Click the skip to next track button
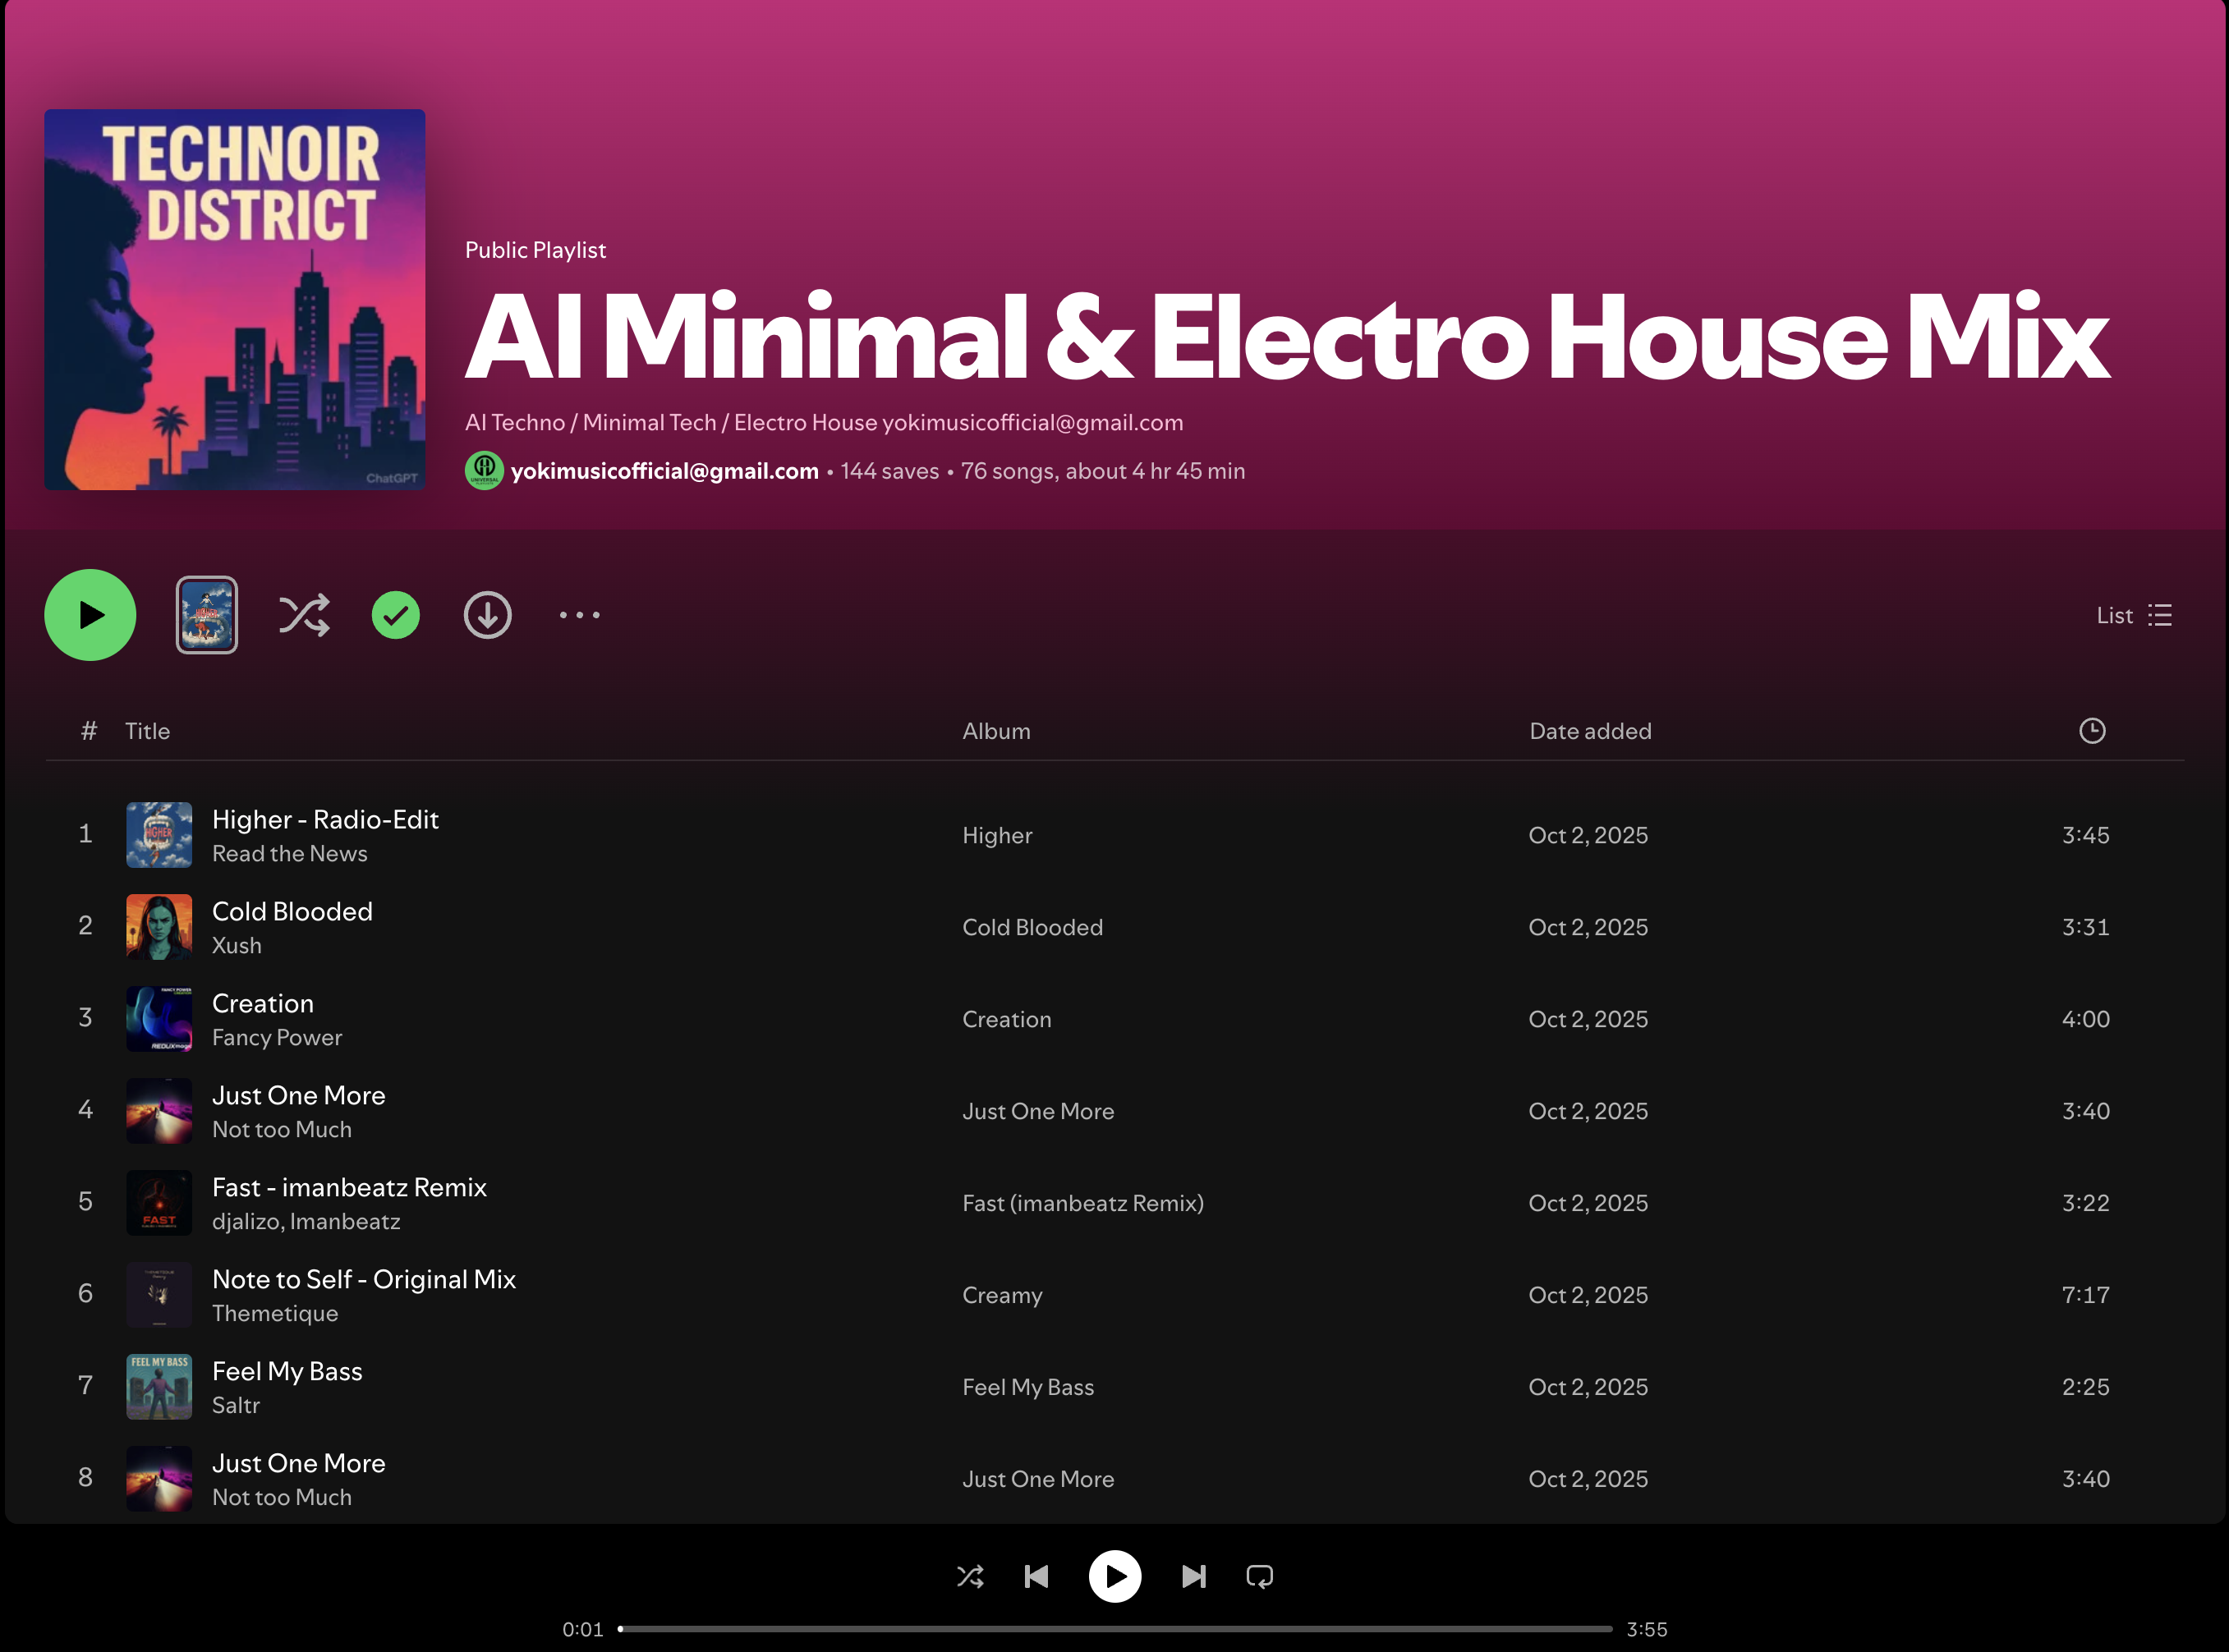This screenshot has height=1652, width=2229. tap(1193, 1577)
